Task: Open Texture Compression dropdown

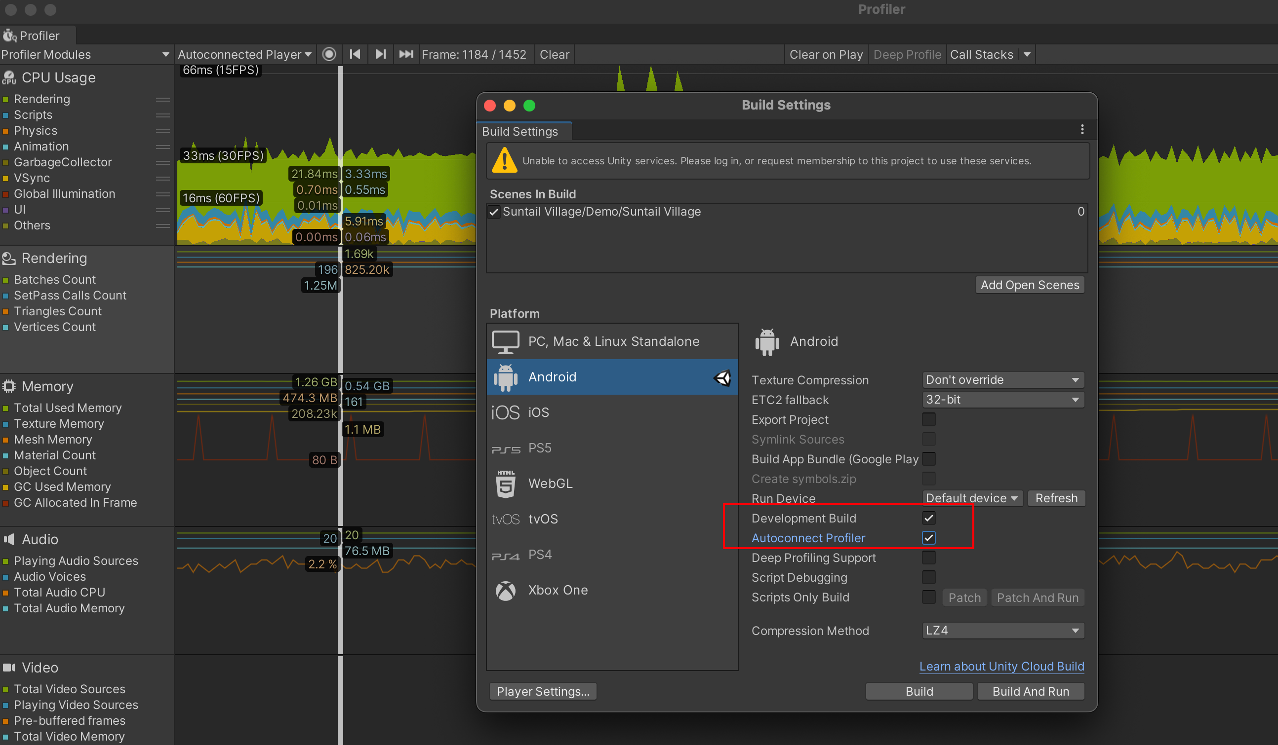Action: (x=1002, y=379)
